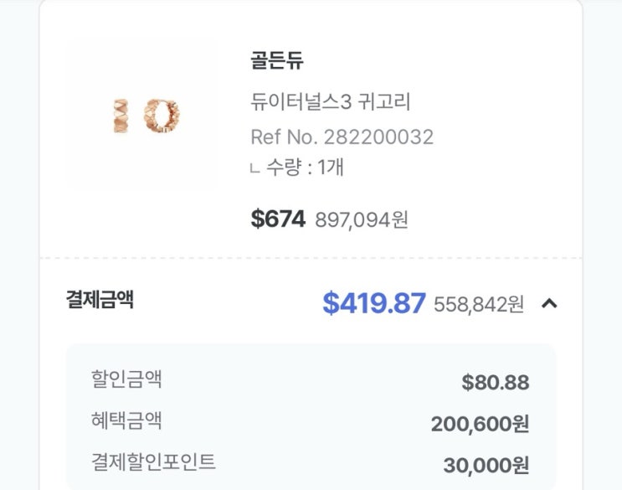Click the 결제금액 section label
Screen dimensions: 622x490
[100, 300]
